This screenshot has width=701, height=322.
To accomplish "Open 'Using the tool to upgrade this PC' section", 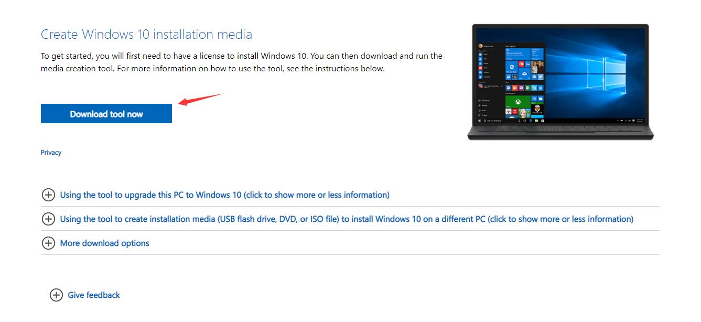I will pos(224,195).
